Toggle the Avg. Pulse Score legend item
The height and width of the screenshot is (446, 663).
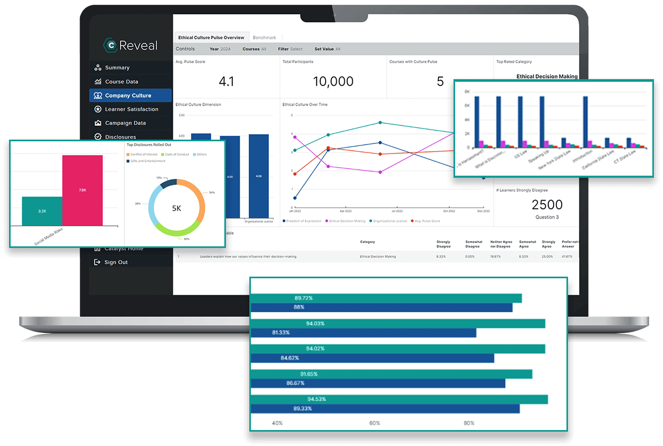click(x=427, y=220)
